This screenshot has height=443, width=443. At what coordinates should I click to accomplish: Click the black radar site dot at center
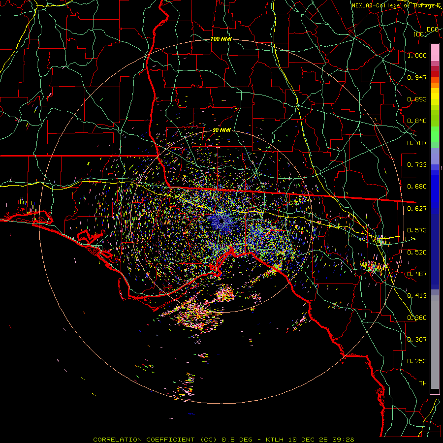tap(221, 221)
